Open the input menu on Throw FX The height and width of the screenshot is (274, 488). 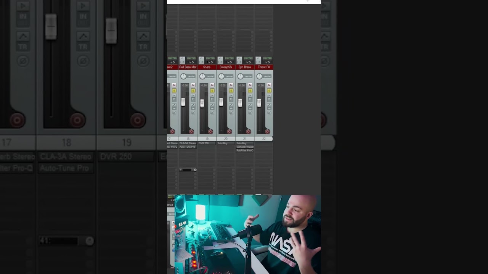pyautogui.click(x=270, y=99)
